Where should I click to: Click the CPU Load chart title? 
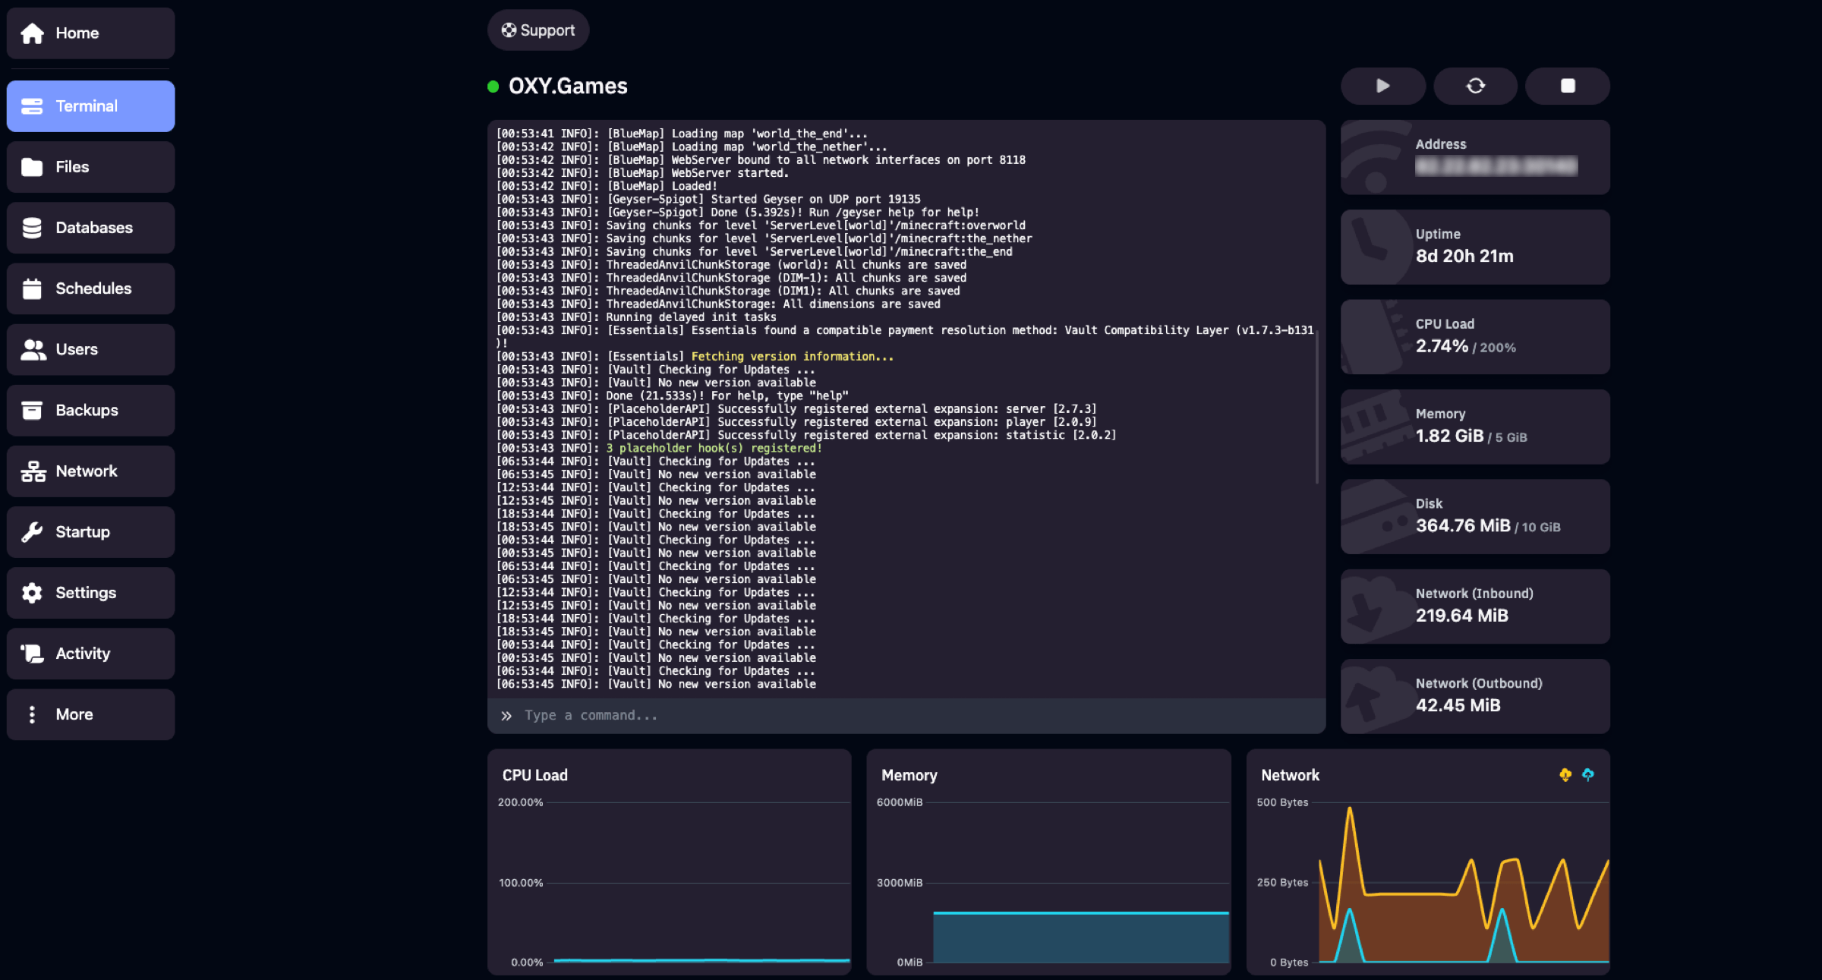(534, 775)
